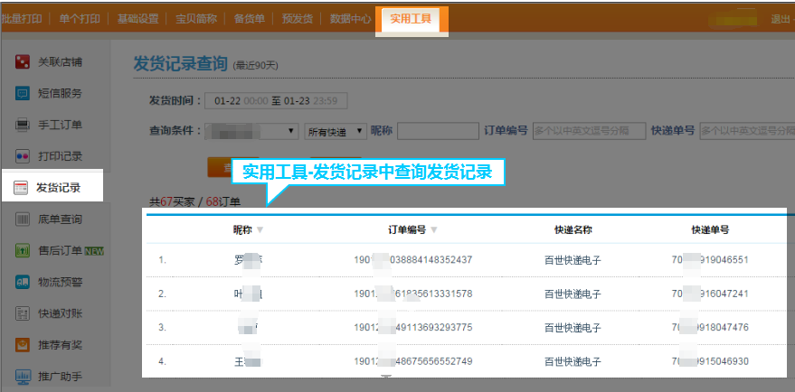Image resolution: width=795 pixels, height=392 pixels.
Task: Click the 售后订单 green icon
Action: coord(23,251)
